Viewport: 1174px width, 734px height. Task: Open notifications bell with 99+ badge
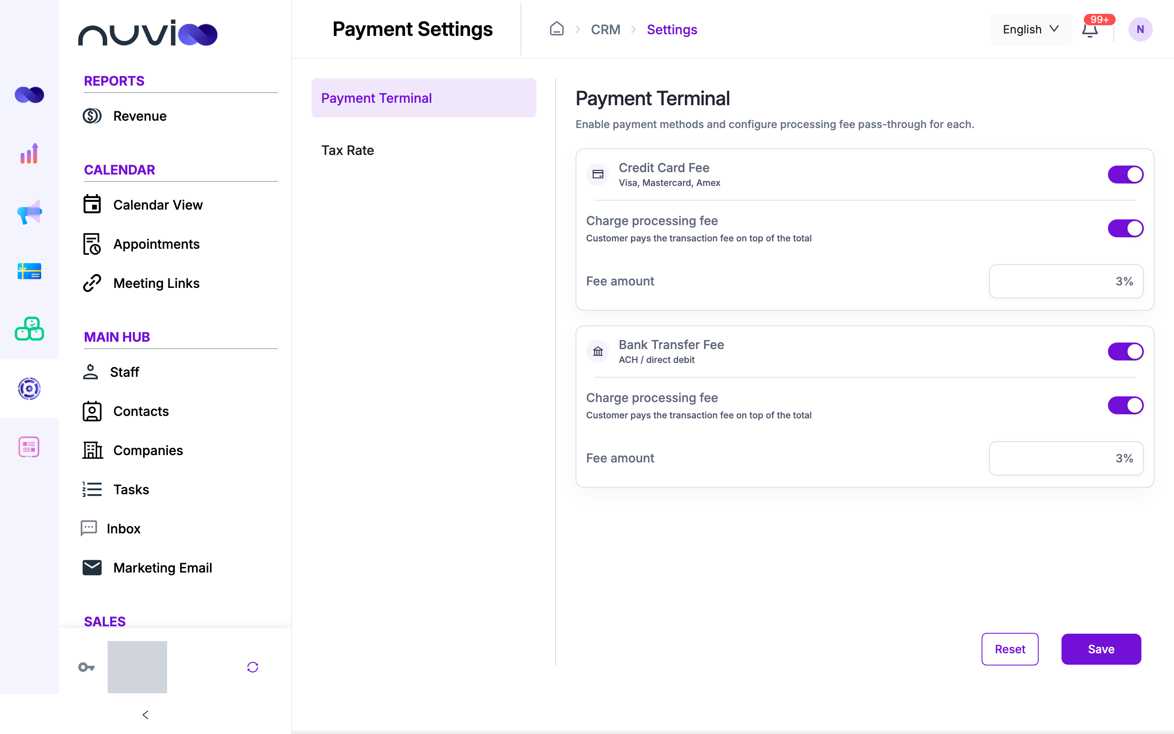click(1090, 29)
